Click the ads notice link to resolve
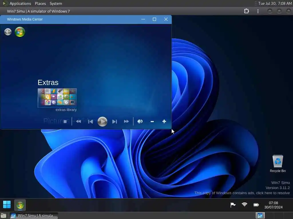The height and width of the screenshot is (219, 293). 242,193
